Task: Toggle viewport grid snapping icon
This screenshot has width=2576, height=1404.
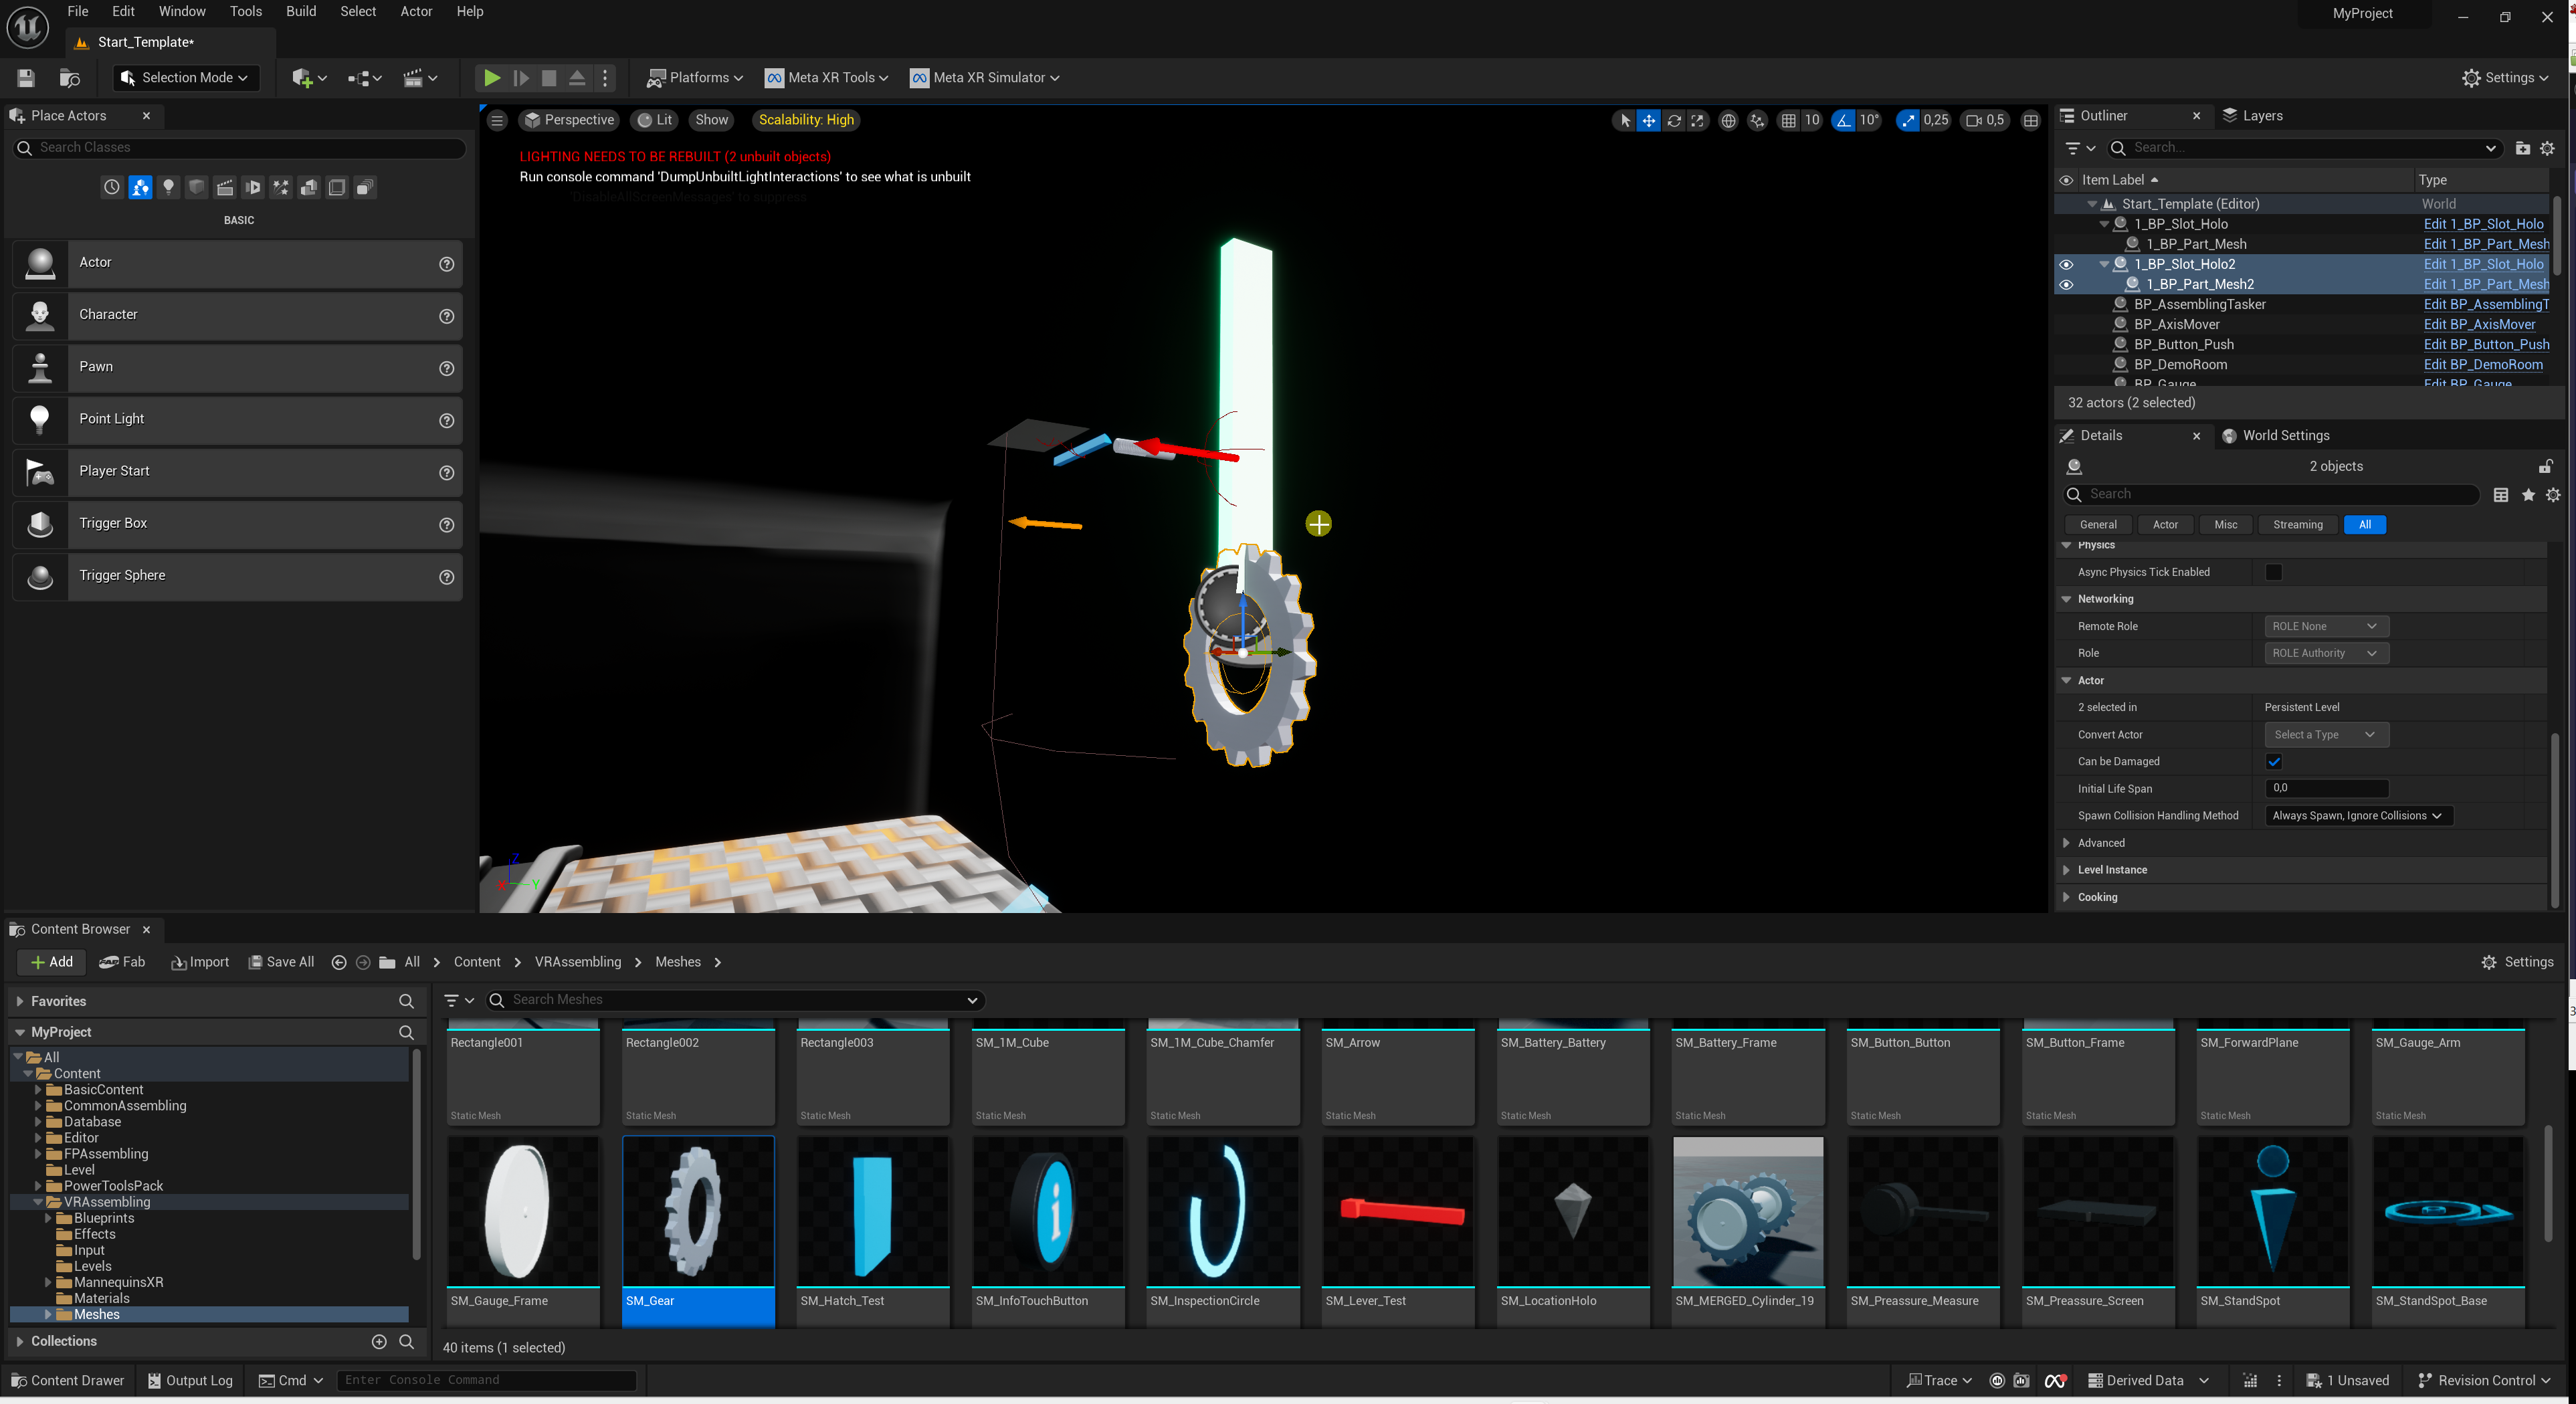Action: (x=1788, y=120)
